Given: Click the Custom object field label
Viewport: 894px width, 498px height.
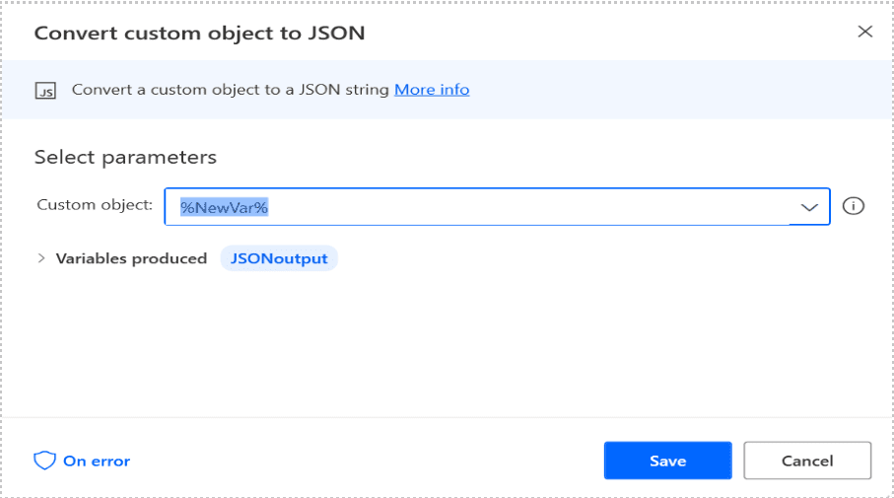Looking at the screenshot, I should [95, 205].
